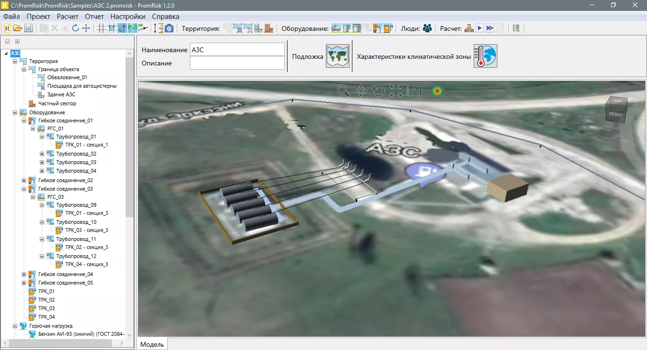Toggle the grid display toolbar button
Image resolution: width=647 pixels, height=350 pixels.
[x=101, y=28]
